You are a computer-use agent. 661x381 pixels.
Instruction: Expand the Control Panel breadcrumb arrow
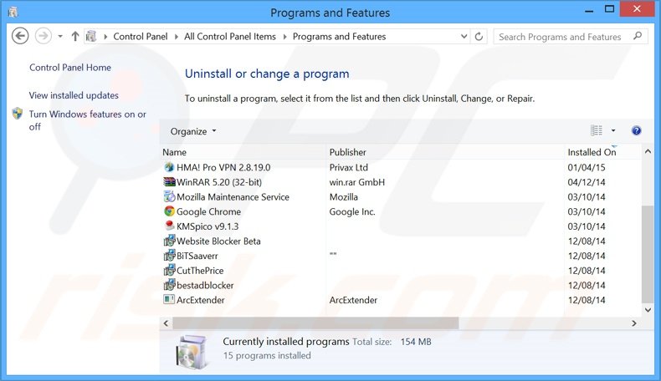pos(177,37)
